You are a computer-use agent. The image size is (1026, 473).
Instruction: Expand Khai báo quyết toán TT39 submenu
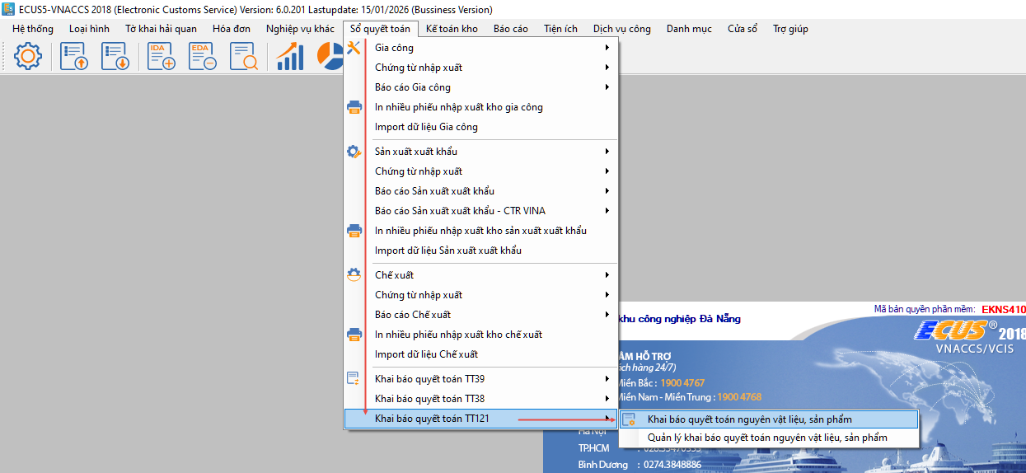point(429,379)
